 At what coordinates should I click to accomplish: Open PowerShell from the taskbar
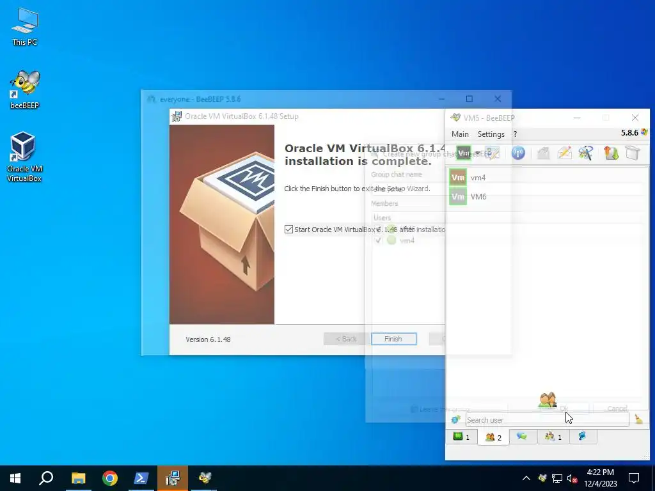pos(141,478)
